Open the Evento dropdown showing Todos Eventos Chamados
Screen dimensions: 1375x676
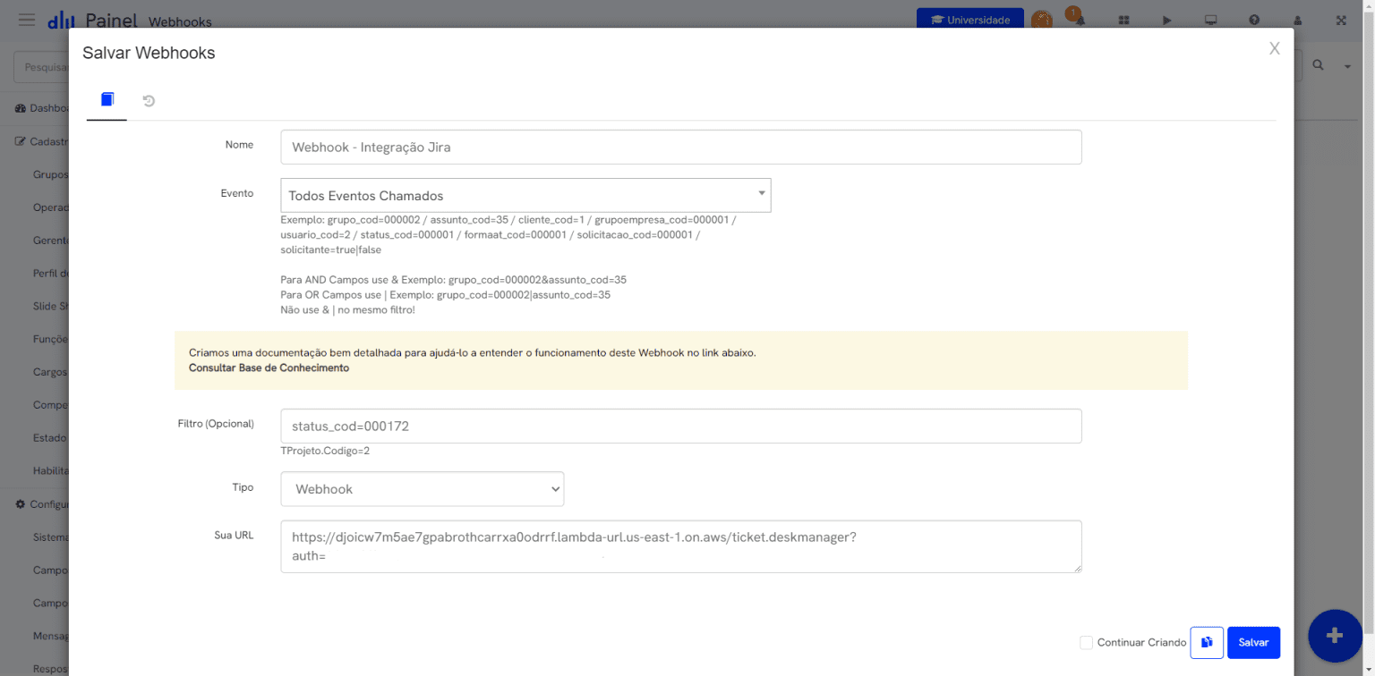(x=525, y=195)
